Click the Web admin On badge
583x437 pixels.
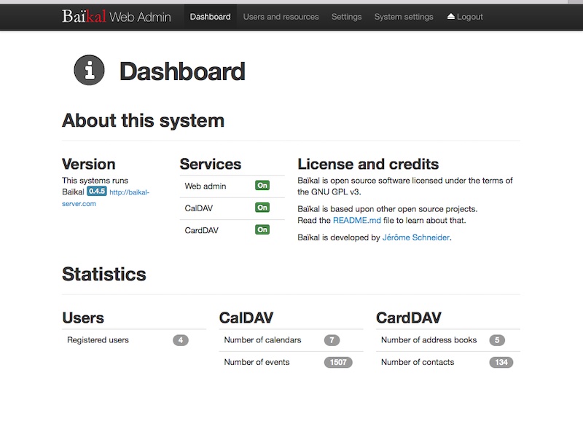(x=262, y=186)
